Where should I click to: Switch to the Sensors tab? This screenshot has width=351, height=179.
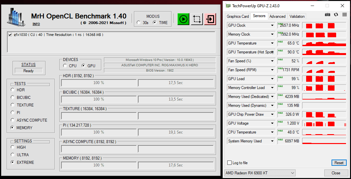pos(259,16)
